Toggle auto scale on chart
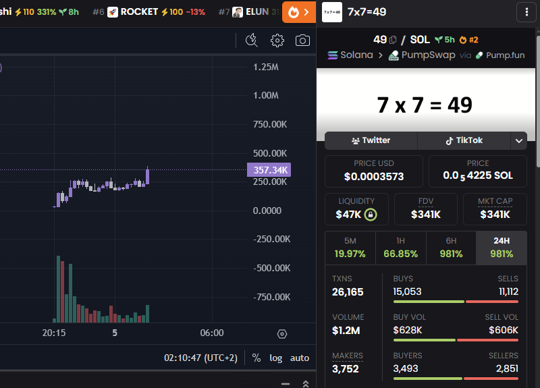This screenshot has width=540, height=388. [300, 358]
